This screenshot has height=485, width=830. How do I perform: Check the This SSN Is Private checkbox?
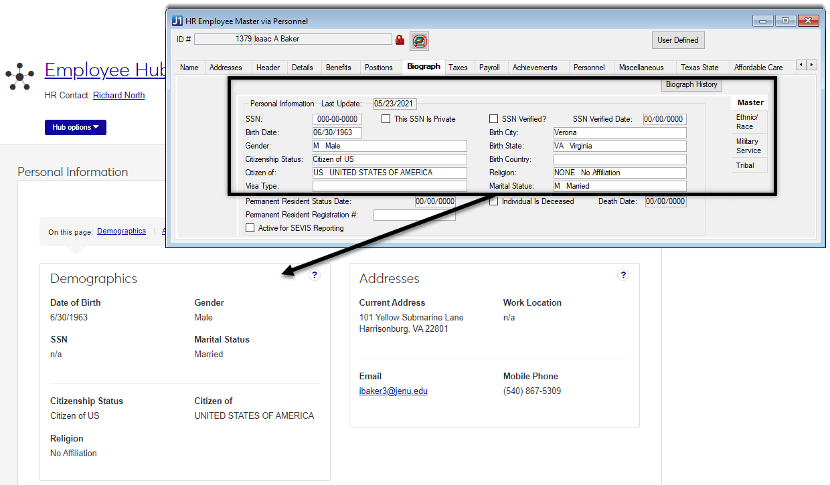386,119
